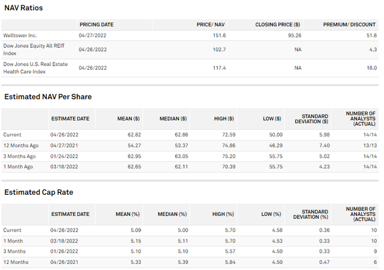Screen dimensions: 384x270
Task: Click 12 Months Ago analysts count 13/13
Action: [x=370, y=146]
